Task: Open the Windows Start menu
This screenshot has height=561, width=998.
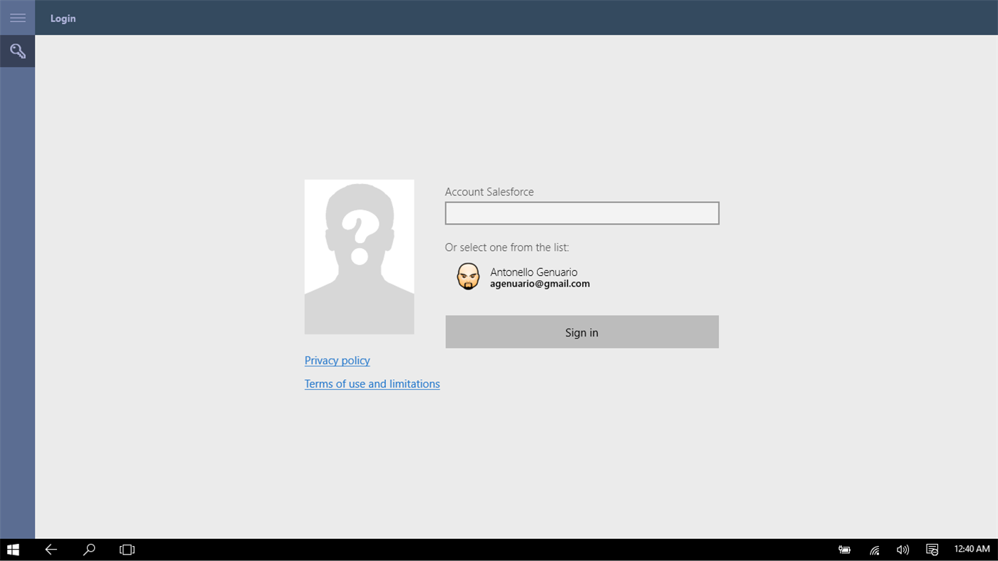Action: (x=12, y=549)
